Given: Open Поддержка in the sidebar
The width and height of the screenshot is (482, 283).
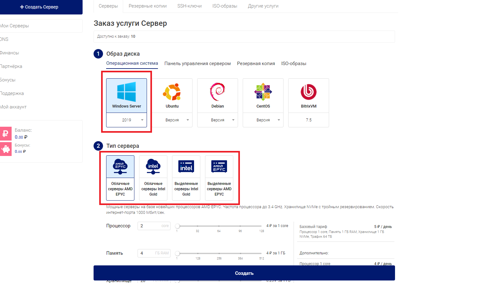Looking at the screenshot, I should point(12,93).
